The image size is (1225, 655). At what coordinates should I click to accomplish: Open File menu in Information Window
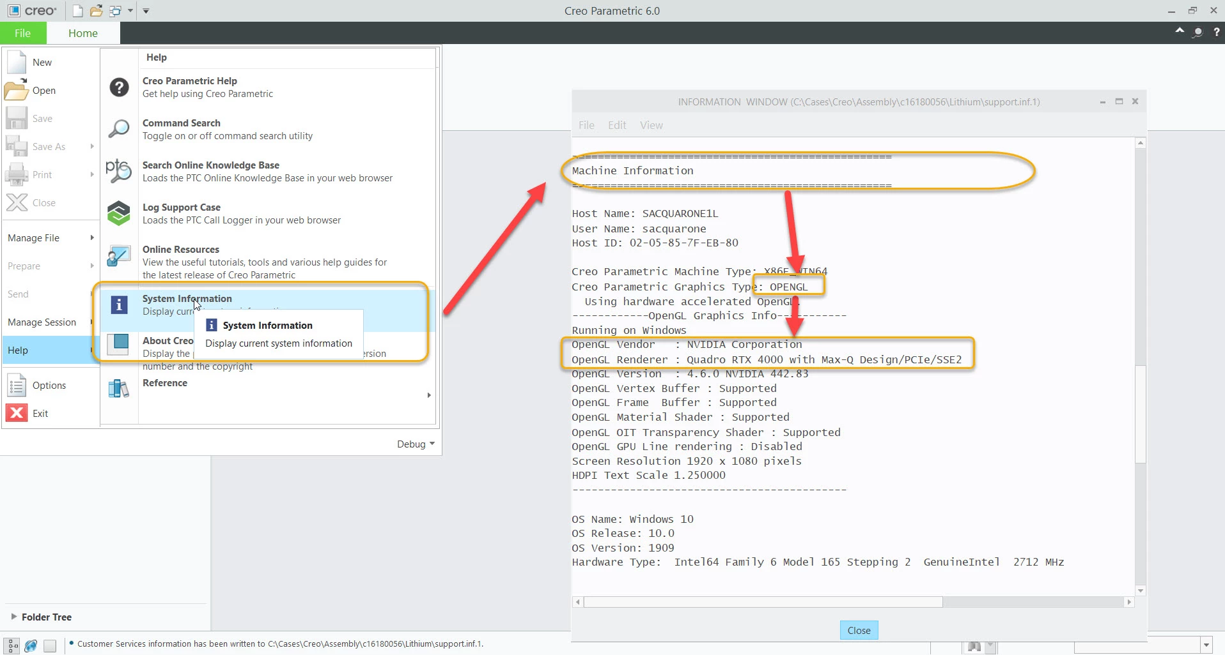(x=586, y=125)
